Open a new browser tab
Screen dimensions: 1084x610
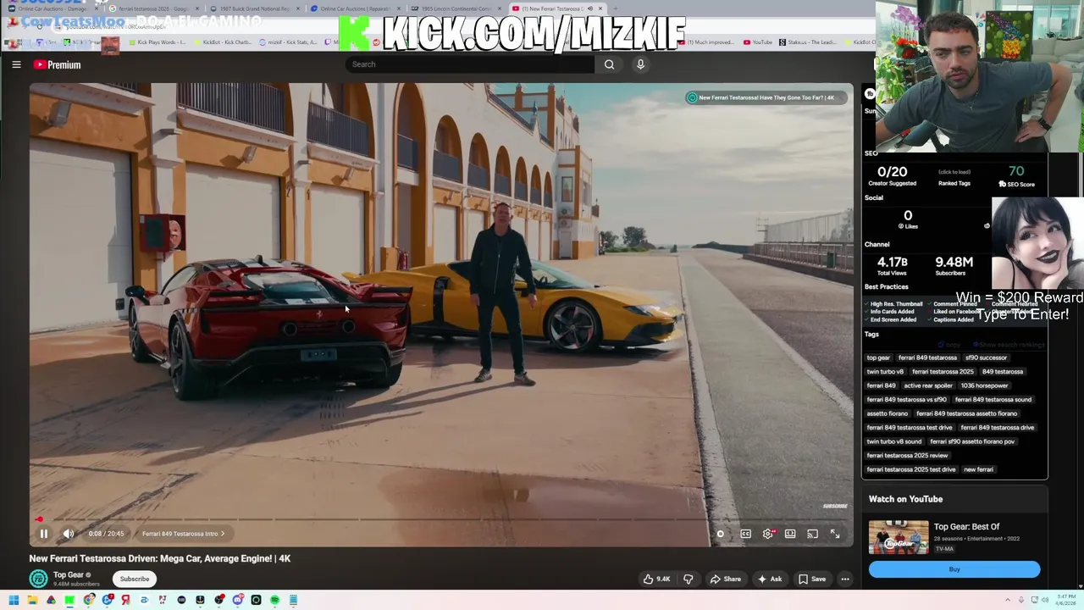click(616, 8)
